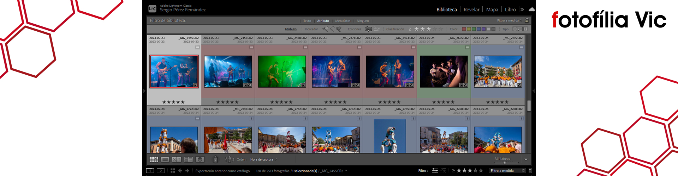The image size is (678, 176).
Task: Change ≥ rating operator in filmstrip
Action: pos(453,171)
